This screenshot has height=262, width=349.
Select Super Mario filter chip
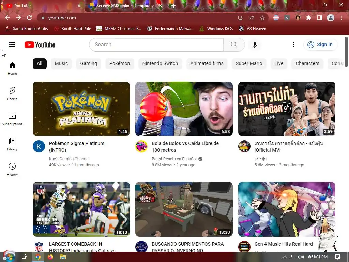pyautogui.click(x=249, y=63)
